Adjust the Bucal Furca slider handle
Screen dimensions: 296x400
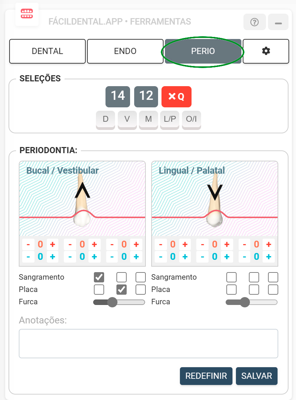[x=112, y=302]
